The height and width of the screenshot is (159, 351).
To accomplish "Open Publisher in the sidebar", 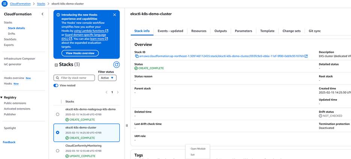I will [x=10, y=114].
